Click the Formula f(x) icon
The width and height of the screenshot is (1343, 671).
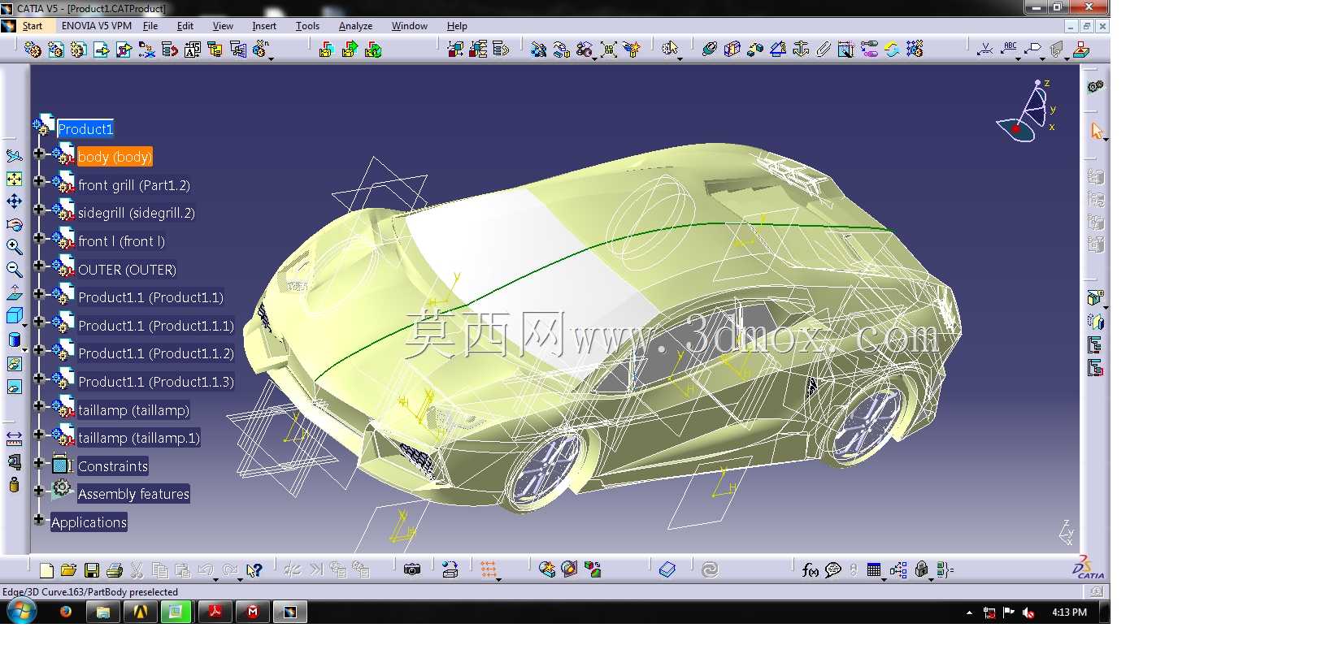coord(810,570)
